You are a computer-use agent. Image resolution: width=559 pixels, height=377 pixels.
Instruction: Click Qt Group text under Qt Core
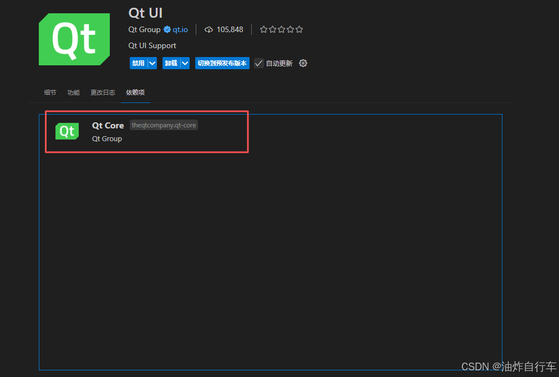(107, 139)
